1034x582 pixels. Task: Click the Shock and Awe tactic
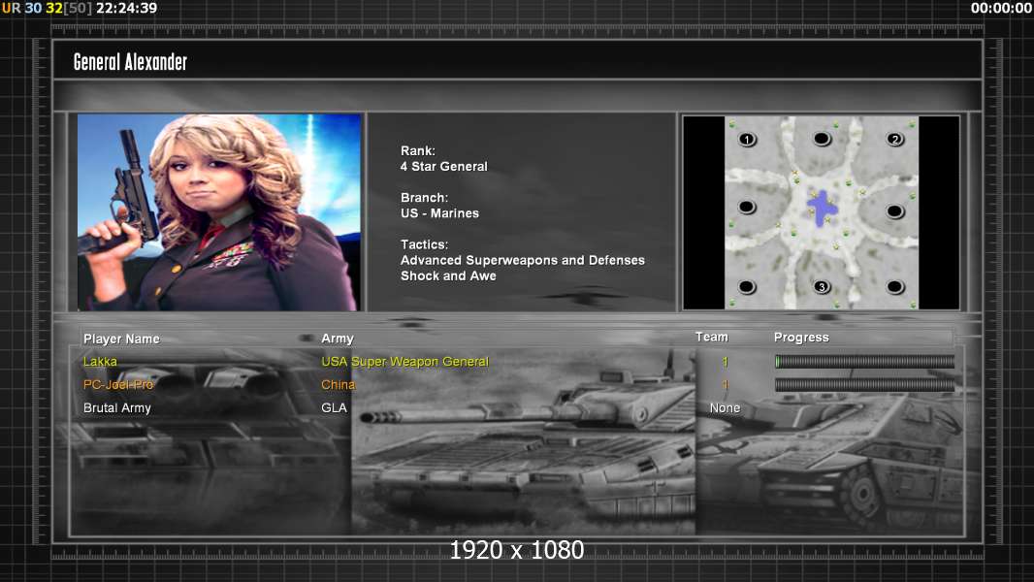[x=448, y=276]
